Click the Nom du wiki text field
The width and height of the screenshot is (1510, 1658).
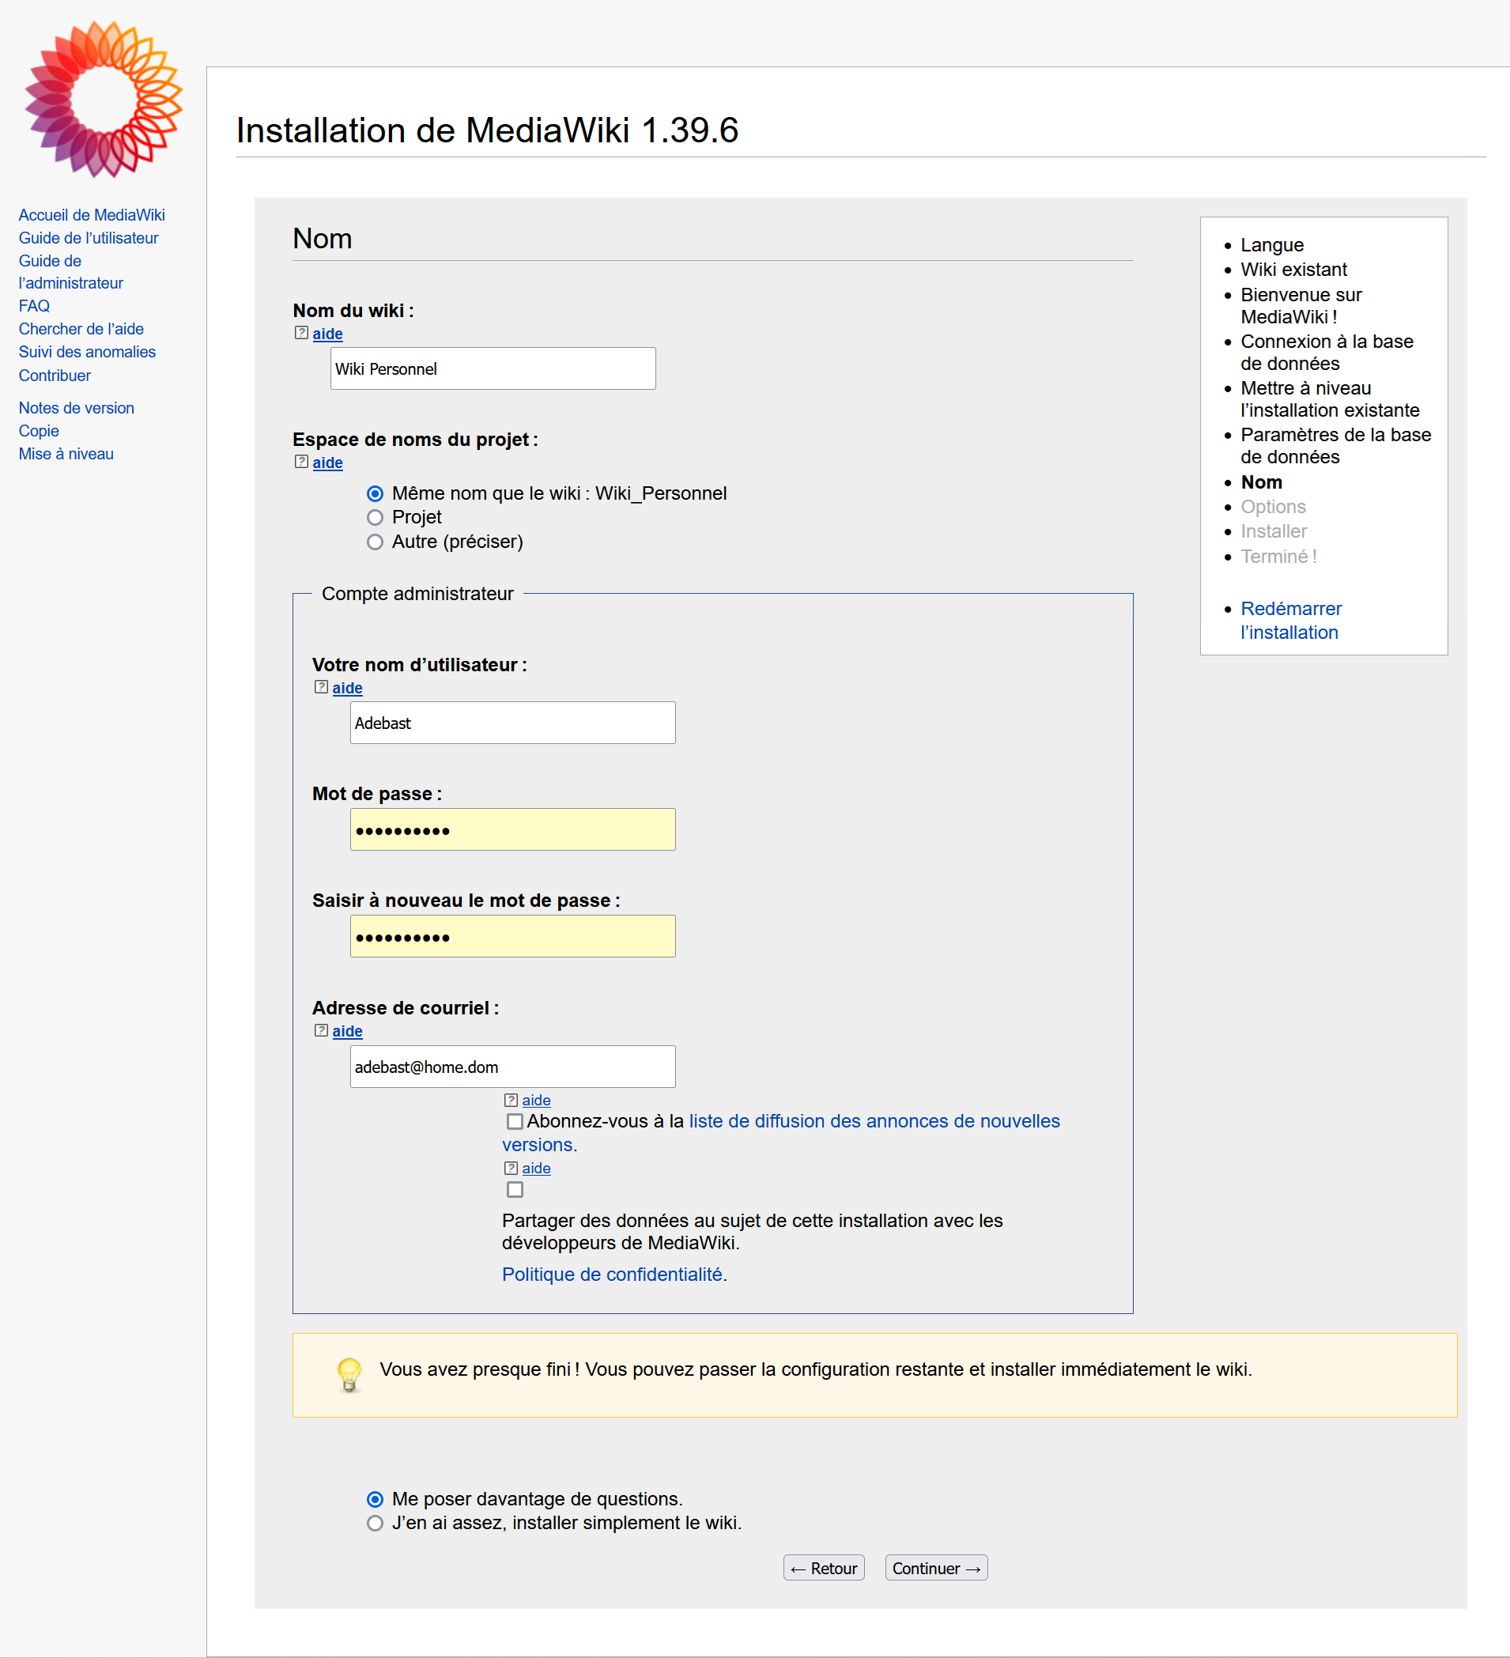click(x=493, y=368)
